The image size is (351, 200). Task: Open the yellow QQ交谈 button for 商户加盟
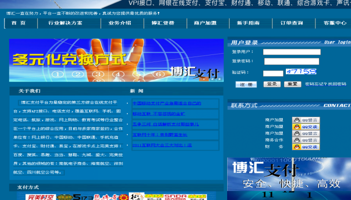tap(306, 127)
